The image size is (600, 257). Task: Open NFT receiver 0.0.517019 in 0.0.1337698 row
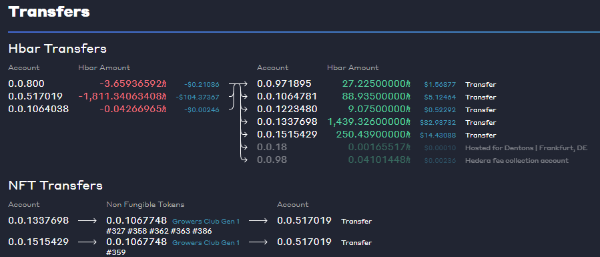(x=304, y=220)
